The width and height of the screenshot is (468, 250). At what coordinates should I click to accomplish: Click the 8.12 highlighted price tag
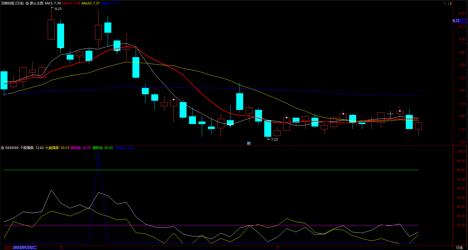[460, 21]
